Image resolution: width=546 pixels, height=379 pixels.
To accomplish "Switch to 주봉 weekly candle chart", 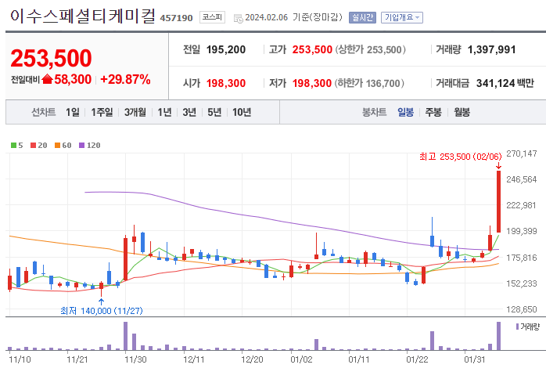I will pos(433,112).
